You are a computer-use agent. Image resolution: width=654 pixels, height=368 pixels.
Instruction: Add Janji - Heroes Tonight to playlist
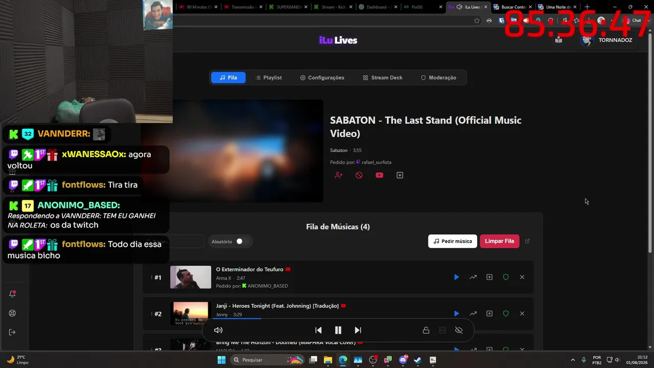click(489, 313)
